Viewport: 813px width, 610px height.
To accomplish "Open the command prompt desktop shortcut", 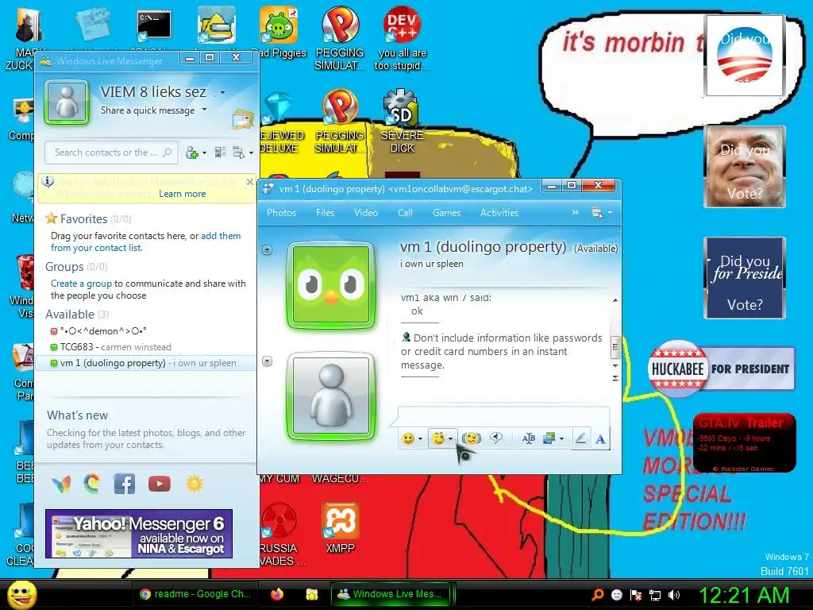I will pos(154,26).
